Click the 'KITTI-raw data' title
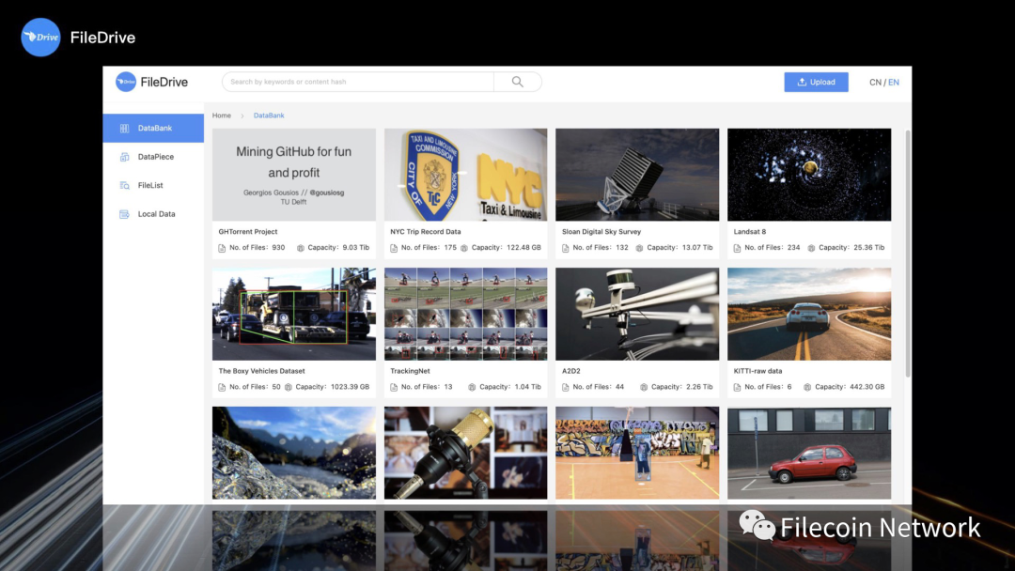Screen dimensions: 1015x571 758,371
